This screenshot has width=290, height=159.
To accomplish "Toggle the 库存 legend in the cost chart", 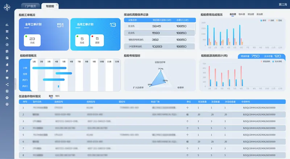I will pos(264,21).
